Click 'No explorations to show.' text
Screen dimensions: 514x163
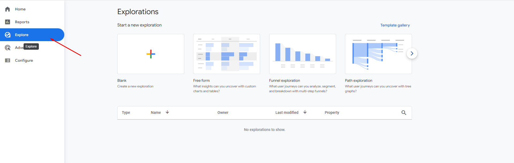tap(265, 130)
